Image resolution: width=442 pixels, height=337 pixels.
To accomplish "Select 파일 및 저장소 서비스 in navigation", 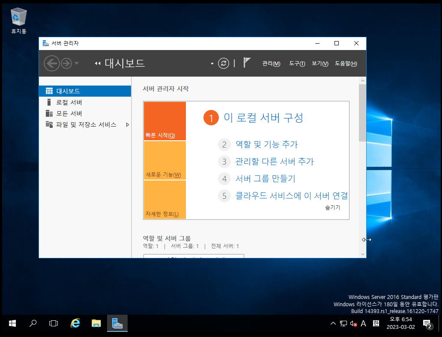I will pyautogui.click(x=85, y=124).
